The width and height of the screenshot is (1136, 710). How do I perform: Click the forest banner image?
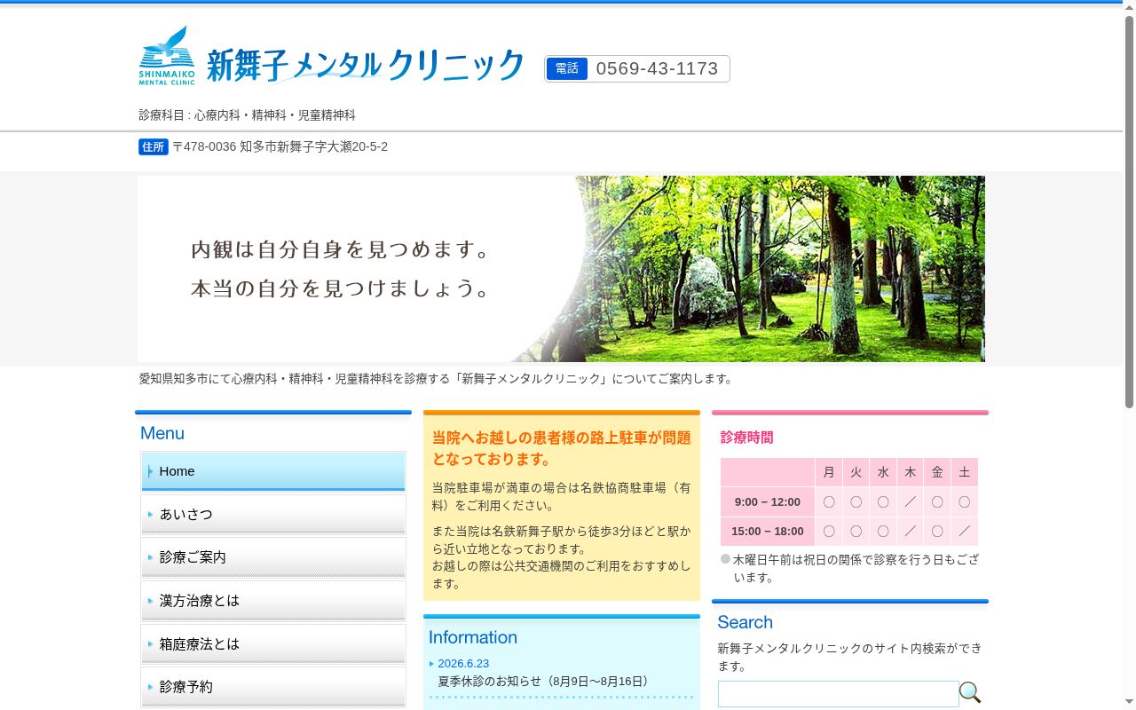pos(561,269)
